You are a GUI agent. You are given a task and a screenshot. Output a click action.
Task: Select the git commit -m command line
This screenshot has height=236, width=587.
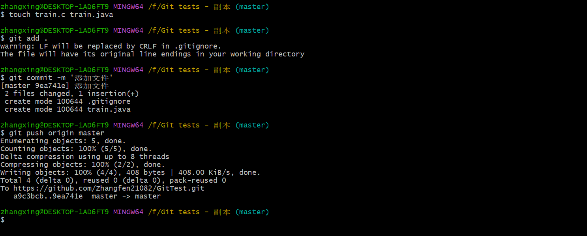pyautogui.click(x=57, y=78)
